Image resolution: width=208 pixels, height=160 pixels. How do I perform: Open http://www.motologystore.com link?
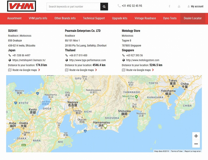pyautogui.click(x=143, y=60)
